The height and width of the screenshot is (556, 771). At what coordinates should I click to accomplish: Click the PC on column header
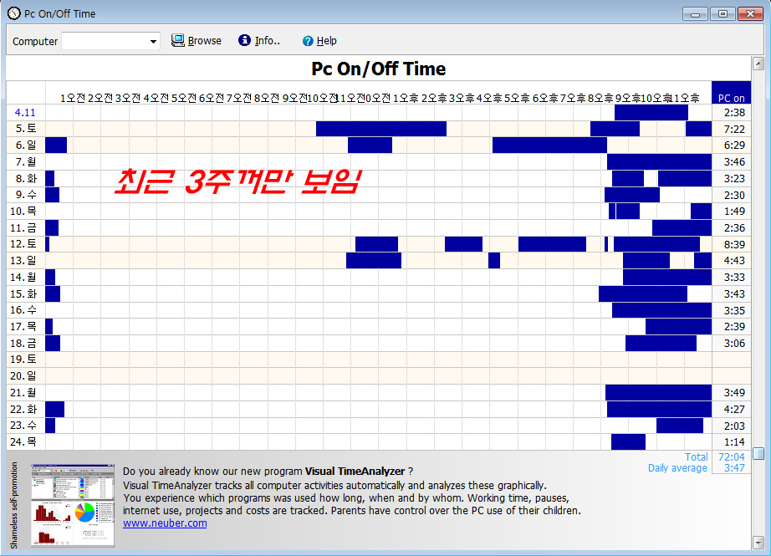click(x=731, y=98)
